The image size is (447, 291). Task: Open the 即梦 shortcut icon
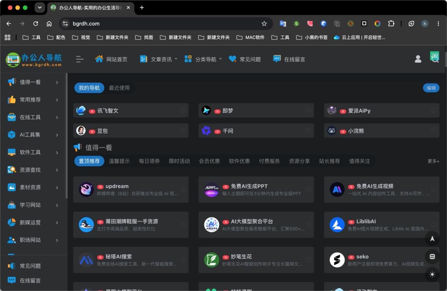point(206,110)
